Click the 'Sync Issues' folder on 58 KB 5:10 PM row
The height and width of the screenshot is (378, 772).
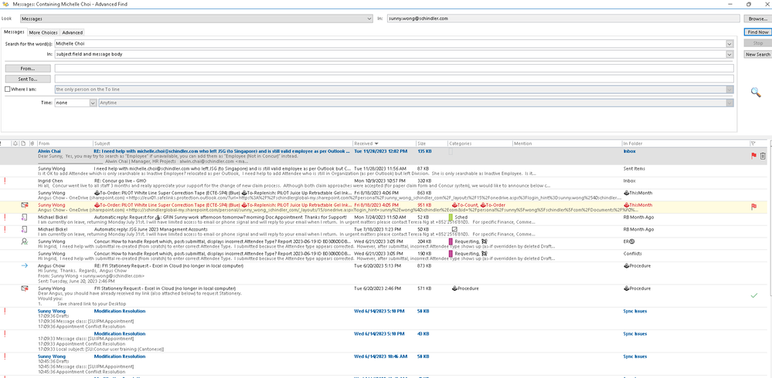635,311
